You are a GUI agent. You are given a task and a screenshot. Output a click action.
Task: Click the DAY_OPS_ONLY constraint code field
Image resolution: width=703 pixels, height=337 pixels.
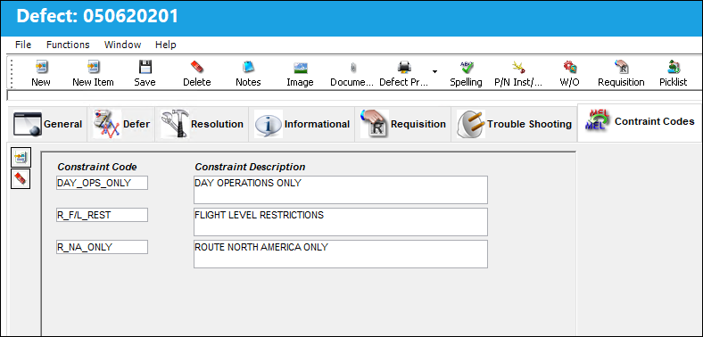click(x=102, y=183)
